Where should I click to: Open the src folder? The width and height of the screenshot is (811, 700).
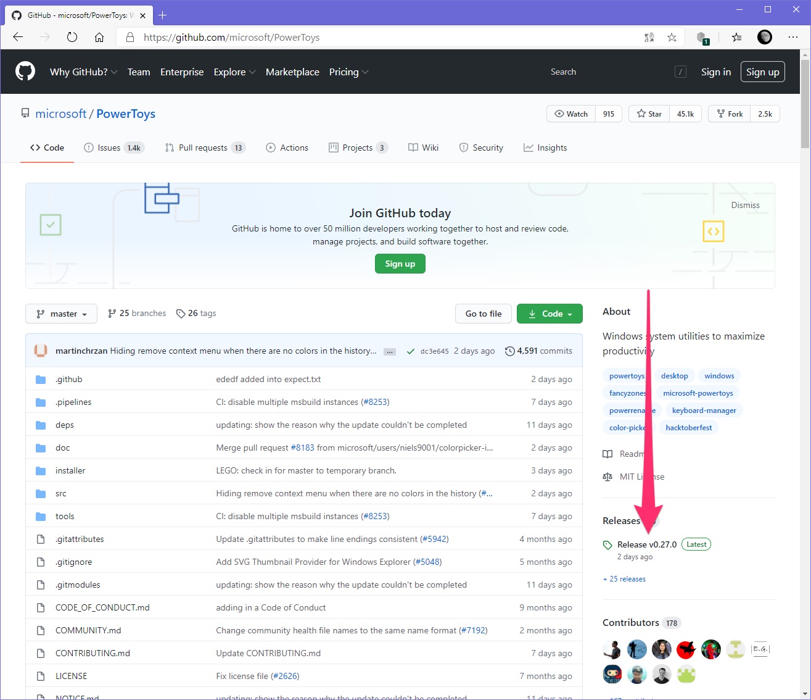pos(60,493)
